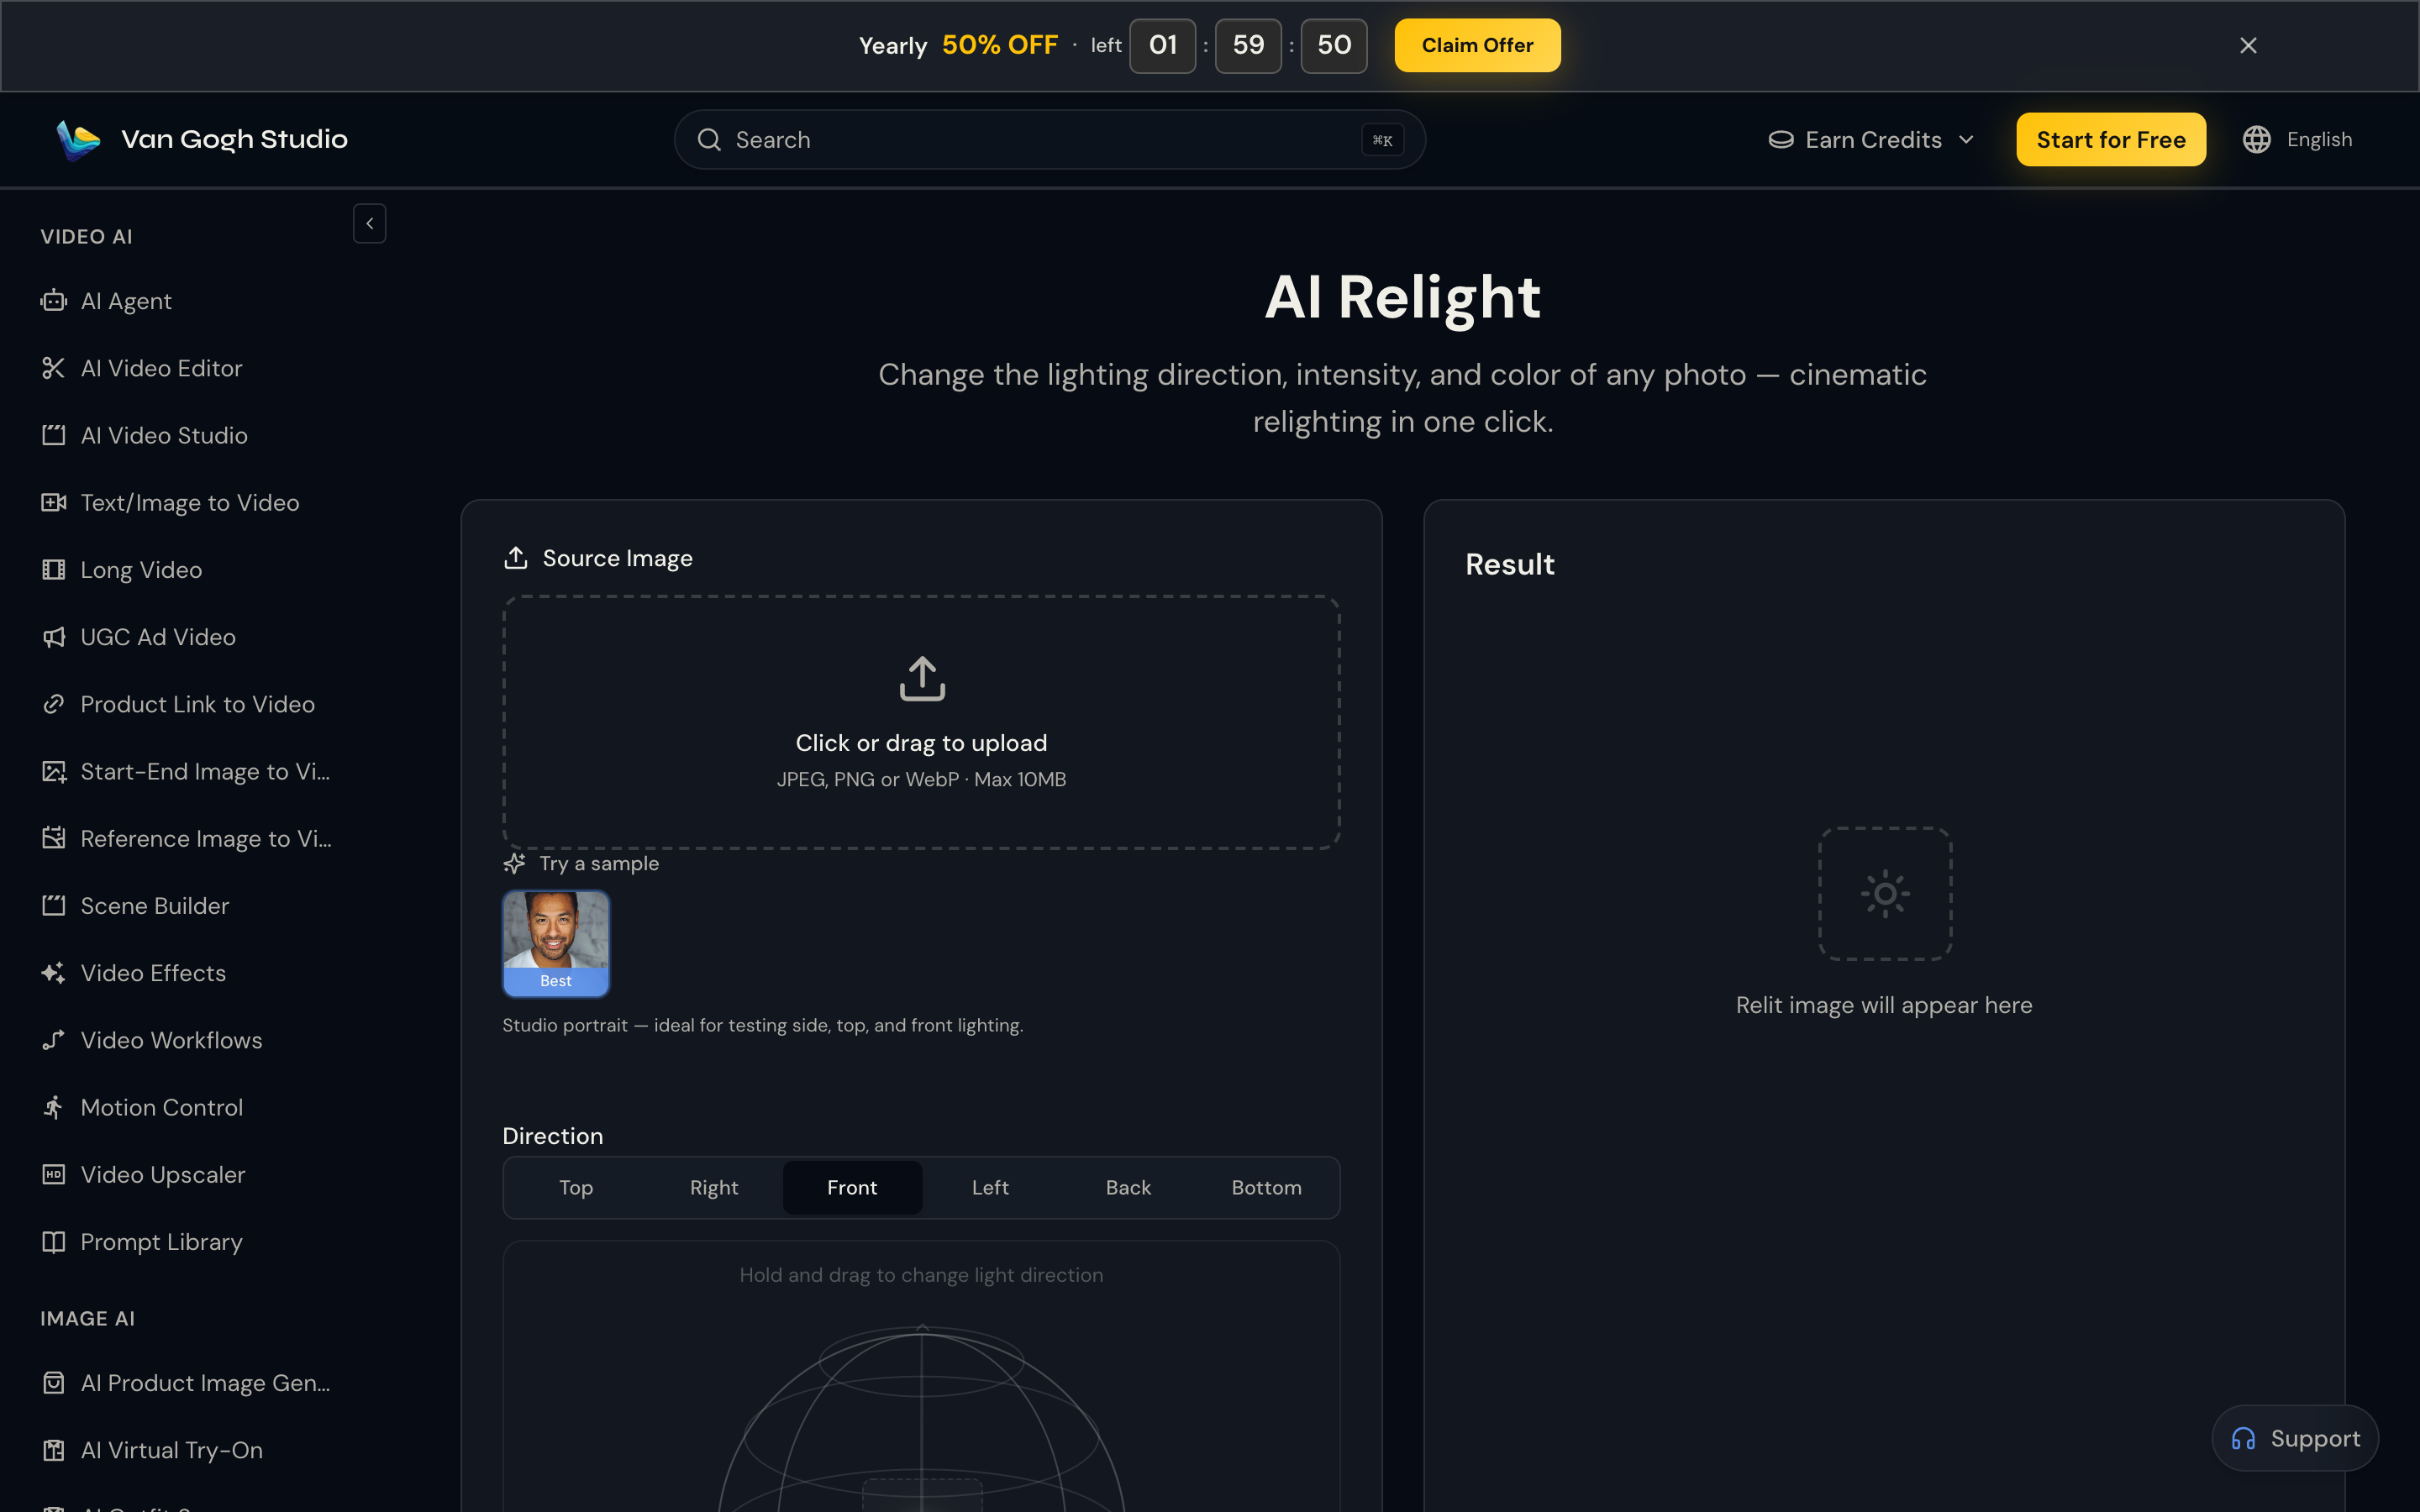Open AI Virtual Try-On
2420x1512 pixels.
click(152, 1450)
